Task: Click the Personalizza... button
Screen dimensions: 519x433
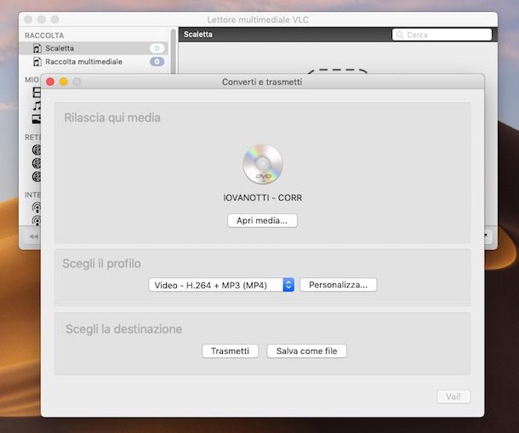Action: [x=338, y=285]
